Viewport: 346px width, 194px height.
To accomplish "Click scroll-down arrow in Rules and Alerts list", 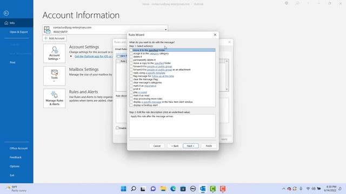I will tap(227, 89).
